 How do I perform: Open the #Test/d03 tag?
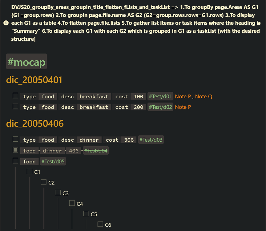[x=151, y=140]
